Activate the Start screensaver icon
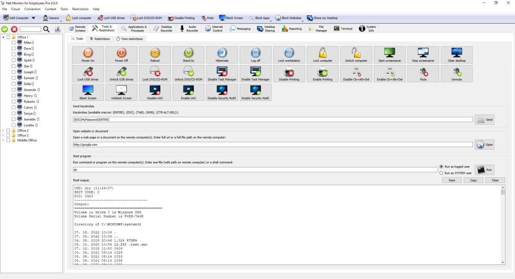The height and width of the screenshot is (279, 515). [x=389, y=55]
